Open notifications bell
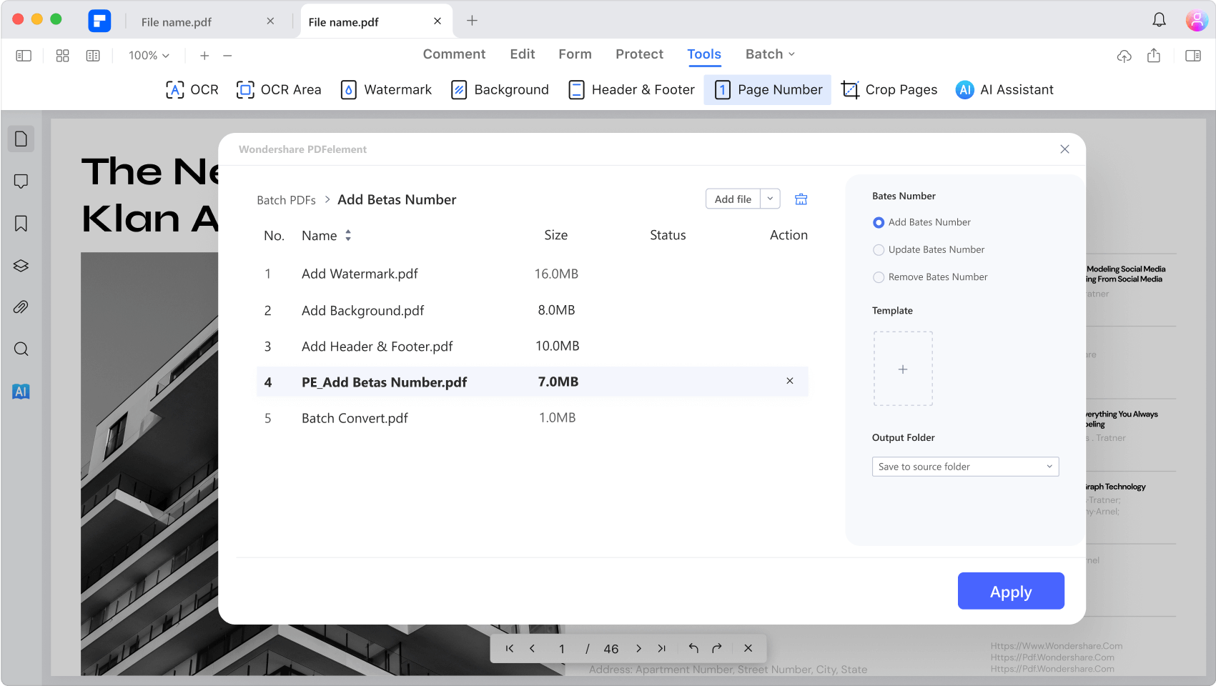 tap(1160, 20)
